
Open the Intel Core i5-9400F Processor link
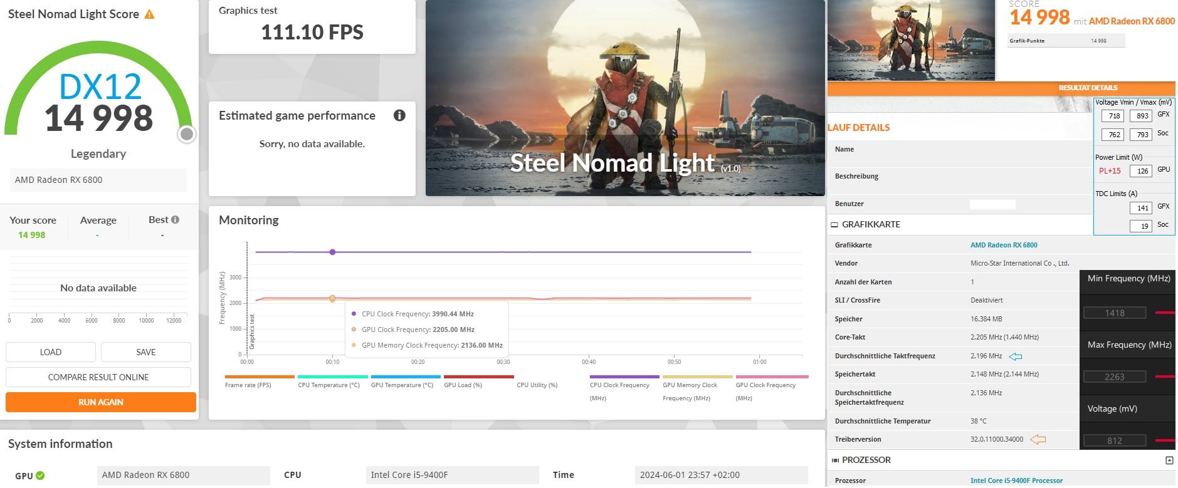point(1016,480)
